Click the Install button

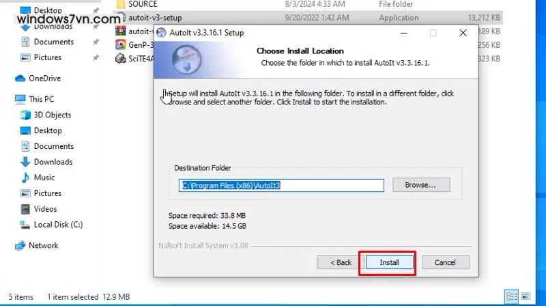click(x=389, y=262)
